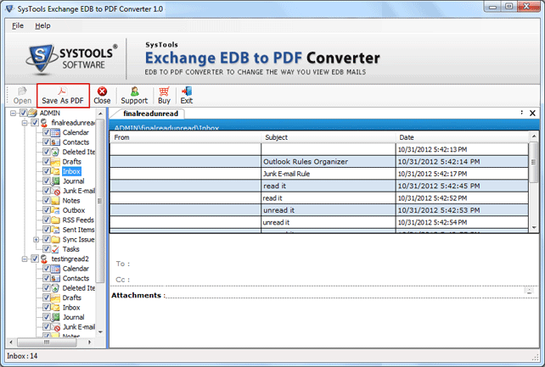Click the Save As PDF button

[63, 96]
